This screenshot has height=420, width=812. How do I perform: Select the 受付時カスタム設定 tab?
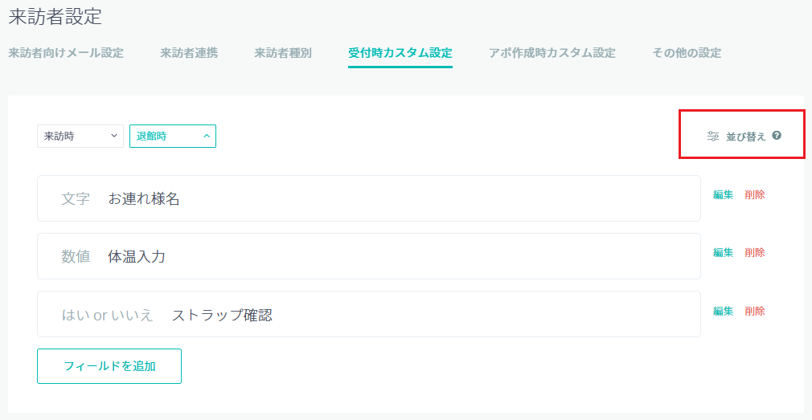click(400, 53)
